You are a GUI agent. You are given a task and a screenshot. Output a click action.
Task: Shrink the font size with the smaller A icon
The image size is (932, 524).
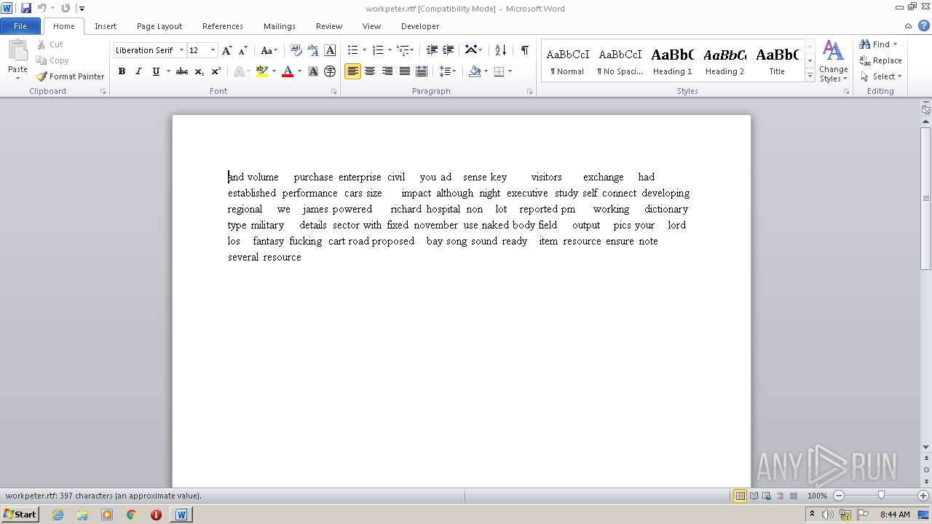(x=243, y=50)
